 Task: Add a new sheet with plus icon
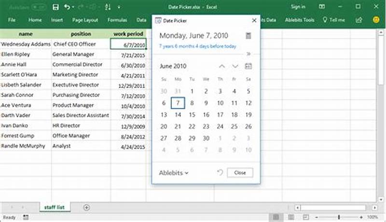[86, 208]
